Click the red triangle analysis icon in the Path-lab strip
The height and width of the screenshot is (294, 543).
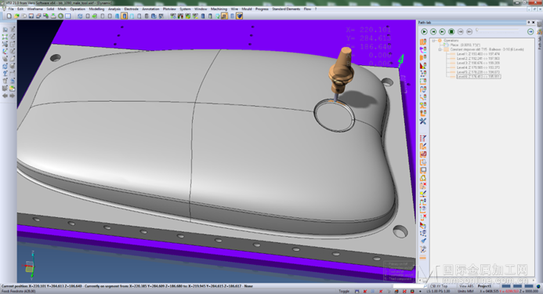pos(423,65)
